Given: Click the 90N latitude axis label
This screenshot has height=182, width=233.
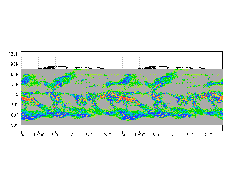Looking at the screenshot, I should pos(15,64).
